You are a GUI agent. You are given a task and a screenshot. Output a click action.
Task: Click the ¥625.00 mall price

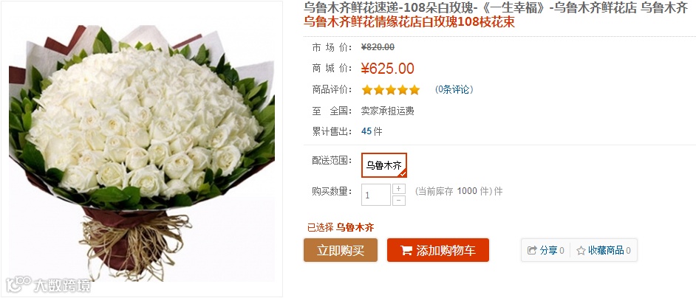point(387,69)
